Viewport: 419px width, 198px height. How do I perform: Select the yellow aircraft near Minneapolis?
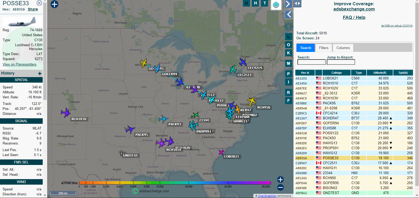point(144,63)
